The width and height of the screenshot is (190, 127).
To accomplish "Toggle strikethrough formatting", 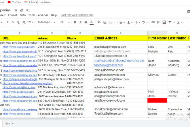I will [x=86, y=22].
